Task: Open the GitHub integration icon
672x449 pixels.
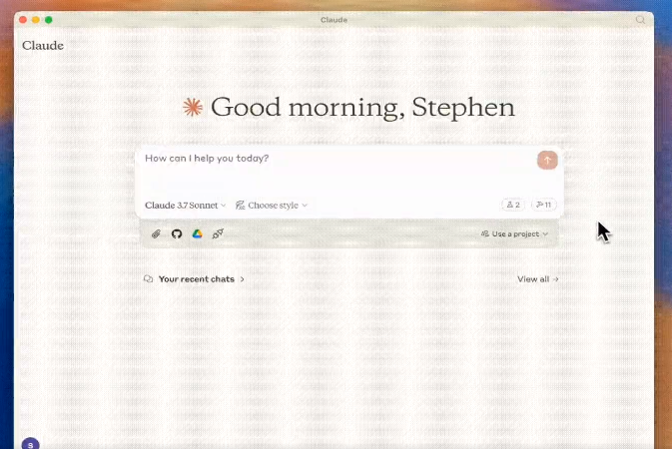Action: coord(177,233)
